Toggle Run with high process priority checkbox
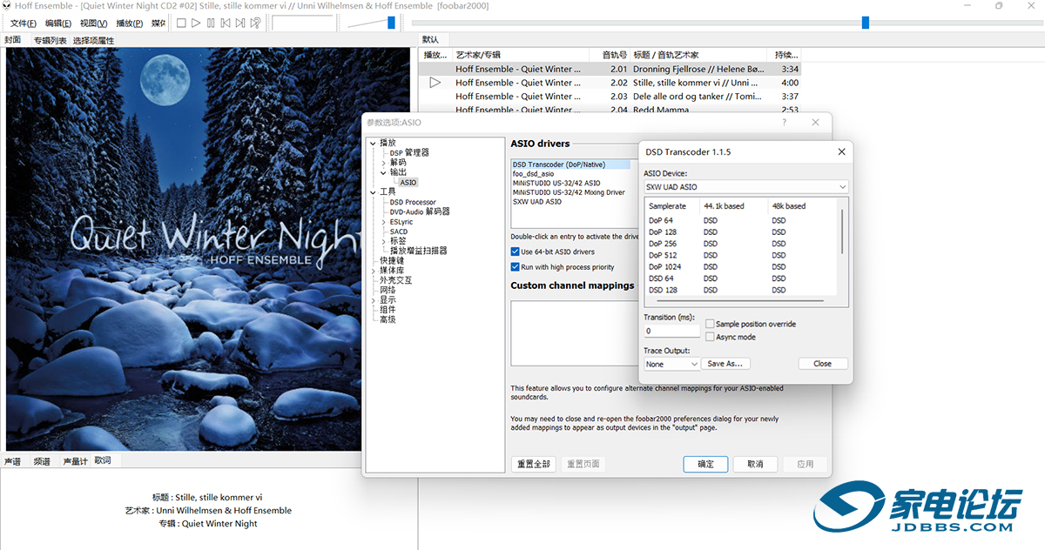 click(515, 267)
